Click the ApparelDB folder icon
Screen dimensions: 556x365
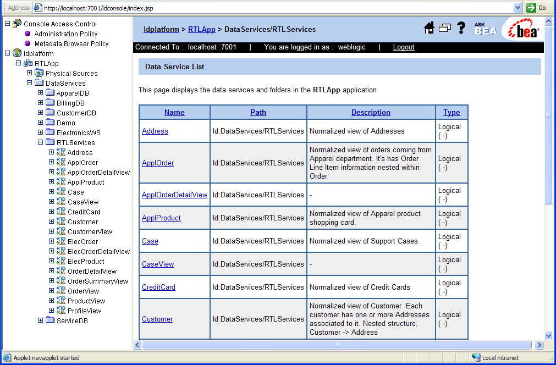[50, 93]
